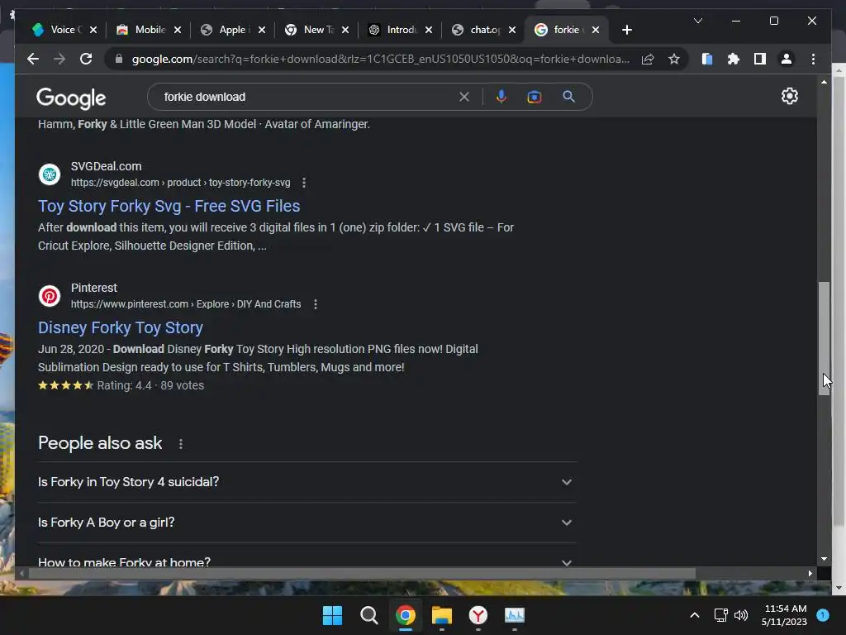Viewport: 846px width, 635px height.
Task: Open Google quick settings gear
Action: (789, 96)
